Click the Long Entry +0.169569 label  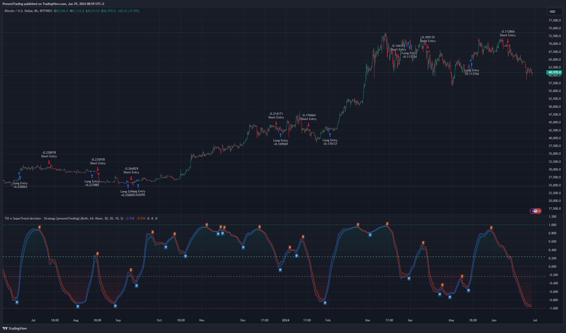coord(281,142)
